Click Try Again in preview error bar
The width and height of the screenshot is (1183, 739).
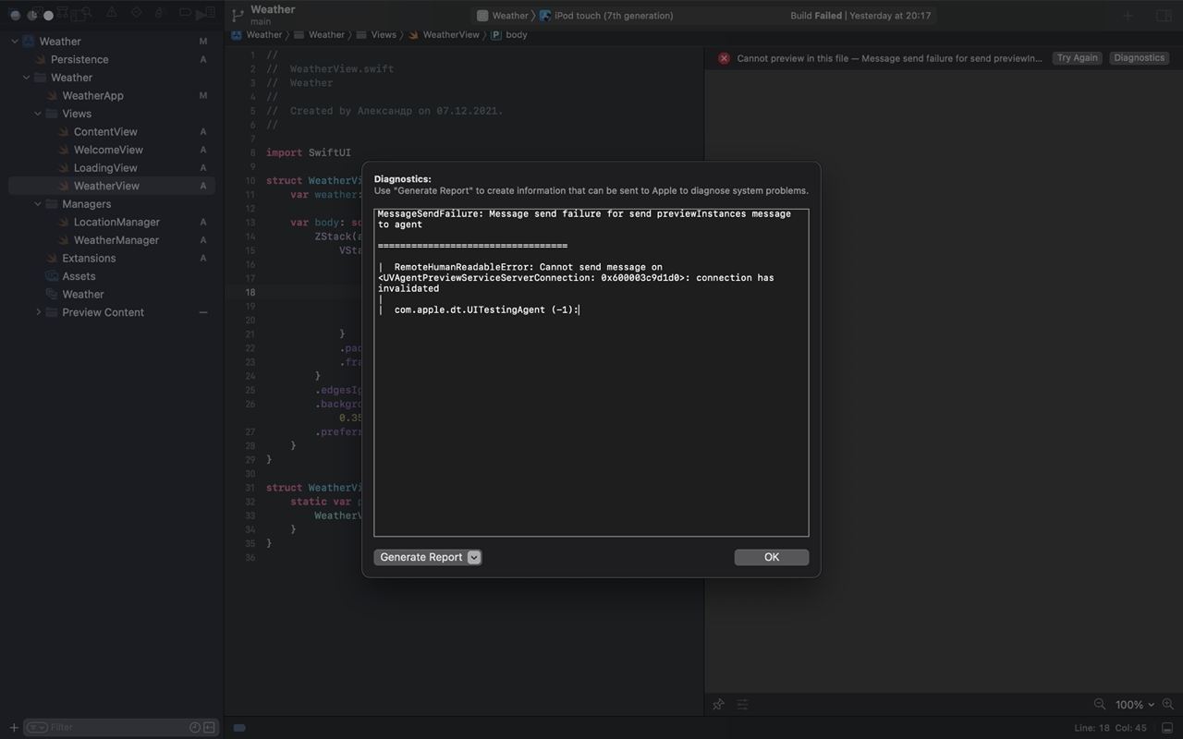(1078, 58)
